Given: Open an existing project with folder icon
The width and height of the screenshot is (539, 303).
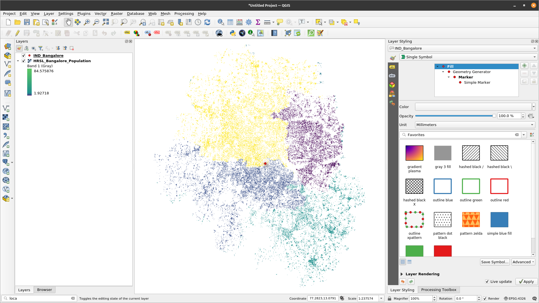Looking at the screenshot, I should (x=18, y=22).
